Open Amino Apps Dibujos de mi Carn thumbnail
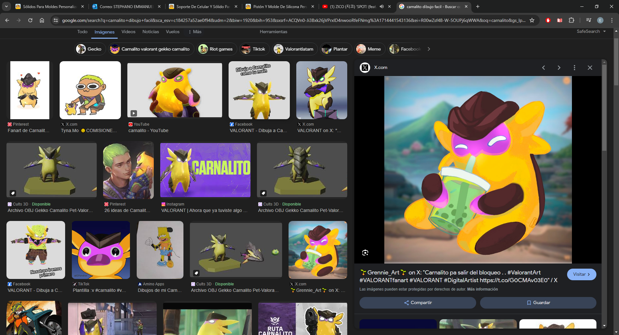Screen dimensions: 619x335 point(160,250)
